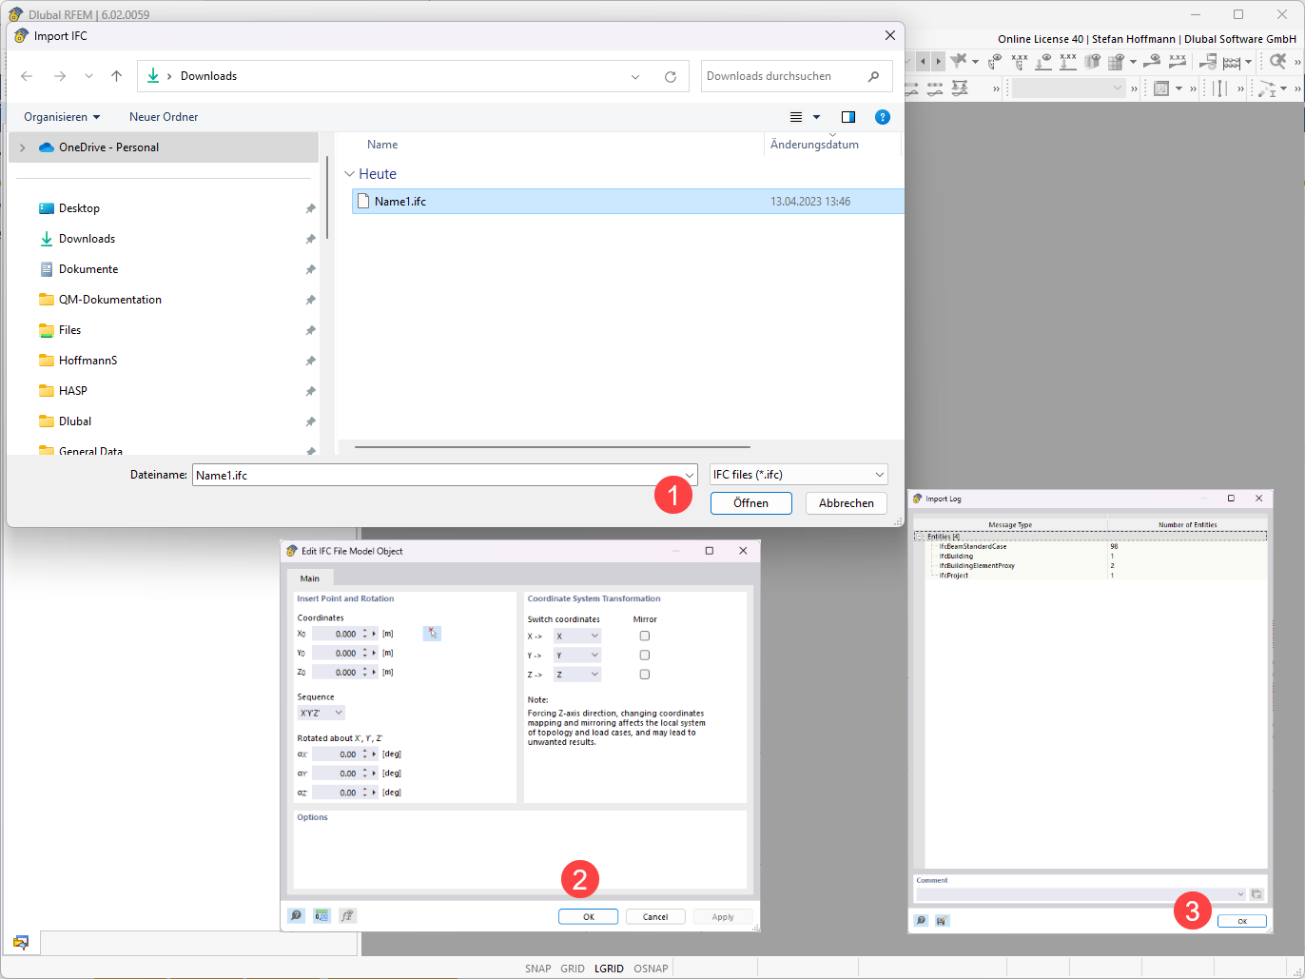Click the pick-point-in-graphic icon next to the X0 coordinate
Viewport: 1305px width, 979px height.
[432, 634]
